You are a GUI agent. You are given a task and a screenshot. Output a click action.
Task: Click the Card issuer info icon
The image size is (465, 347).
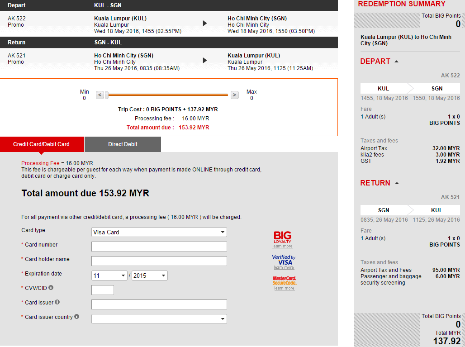tap(57, 302)
